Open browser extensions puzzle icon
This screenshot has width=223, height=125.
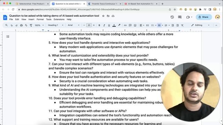[200, 9]
